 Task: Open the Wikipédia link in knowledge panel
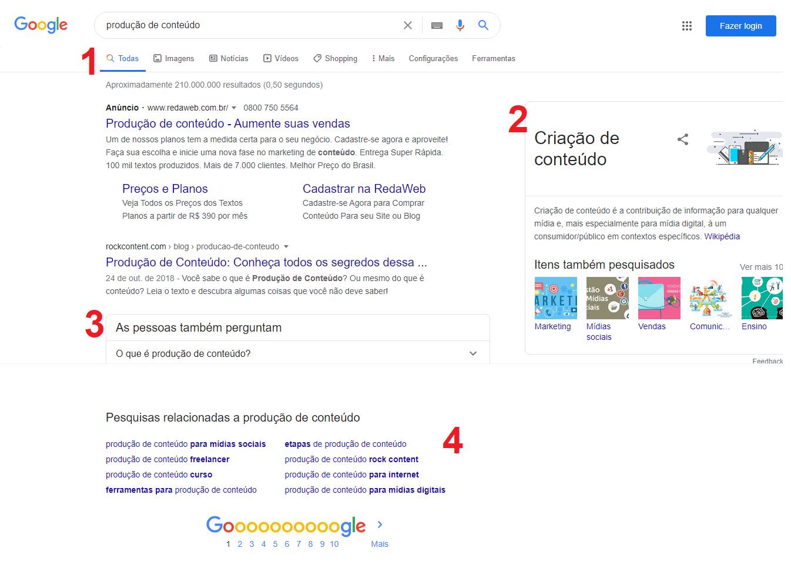(x=722, y=236)
